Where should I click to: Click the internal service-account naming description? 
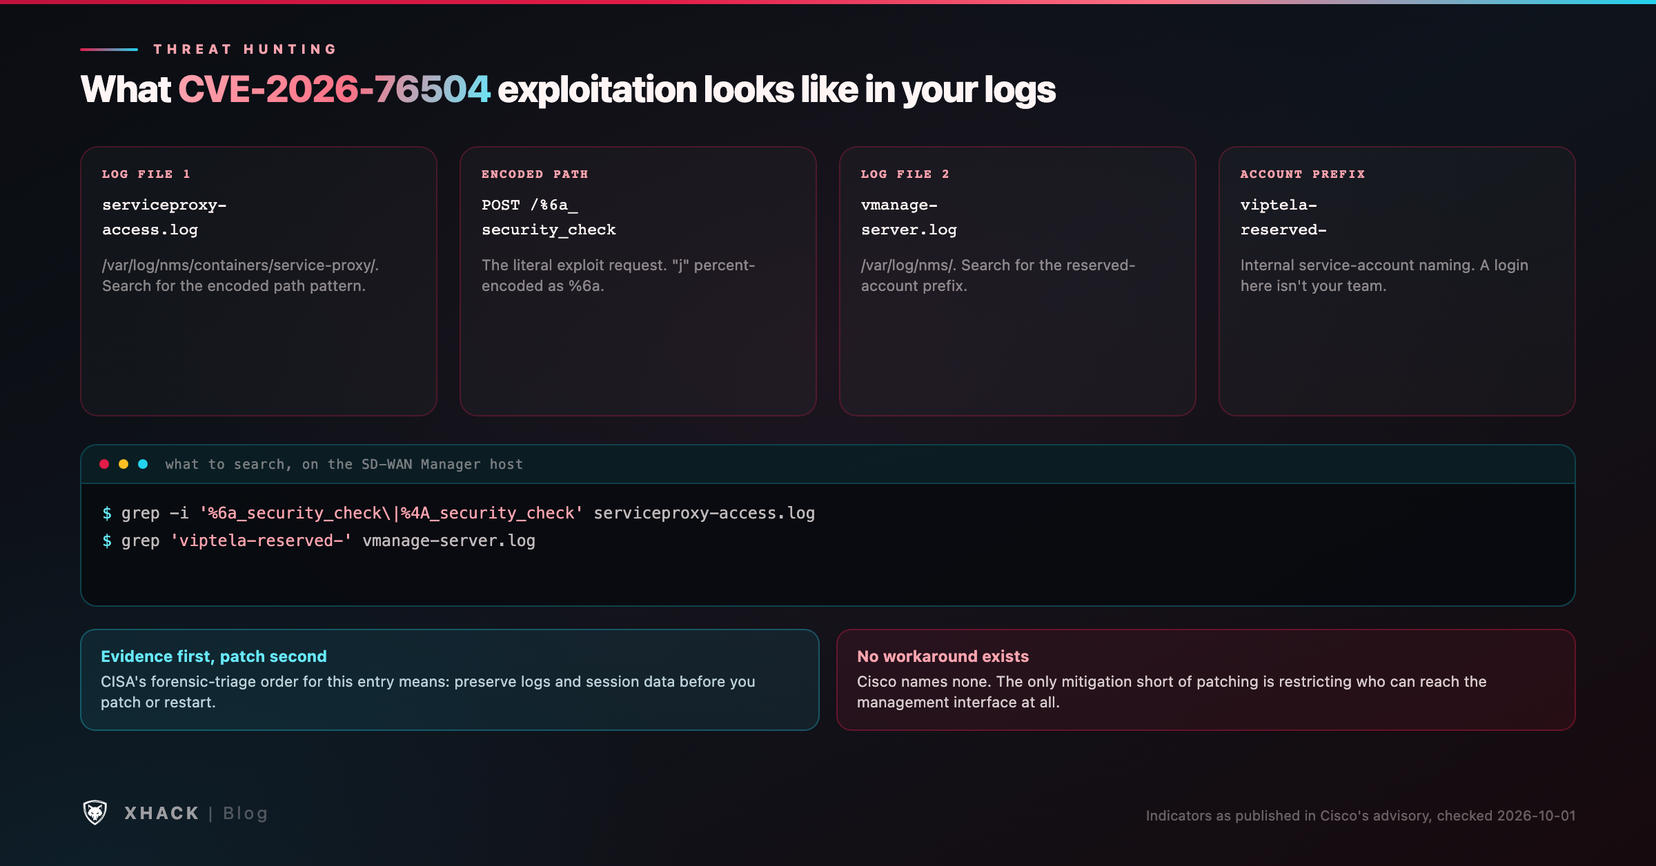[x=1384, y=275]
